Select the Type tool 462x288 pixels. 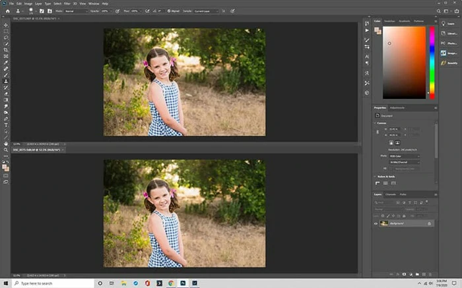pyautogui.click(x=6, y=125)
